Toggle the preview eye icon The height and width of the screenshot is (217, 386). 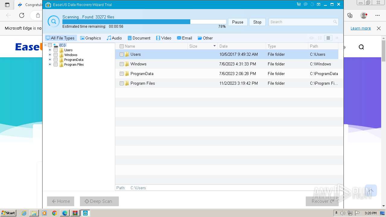(x=312, y=38)
